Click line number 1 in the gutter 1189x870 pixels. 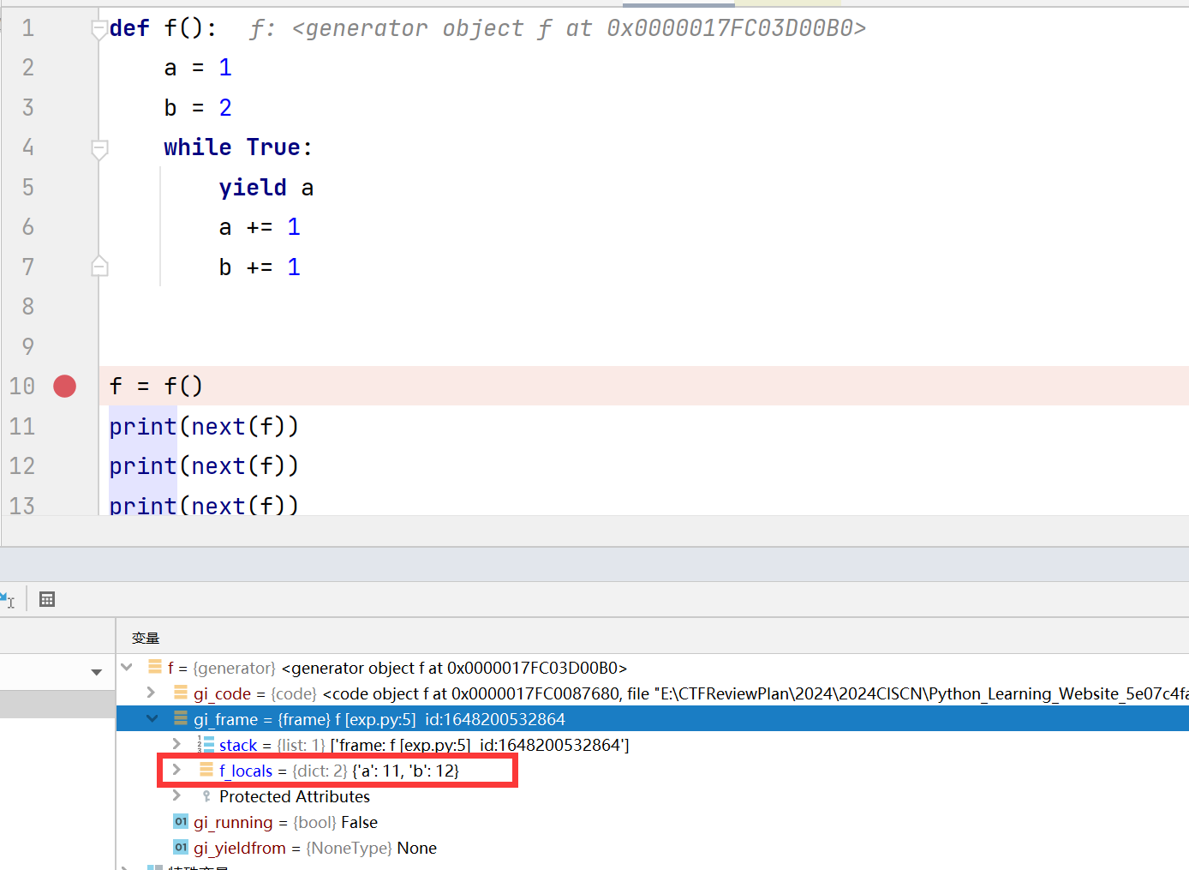pyautogui.click(x=27, y=28)
